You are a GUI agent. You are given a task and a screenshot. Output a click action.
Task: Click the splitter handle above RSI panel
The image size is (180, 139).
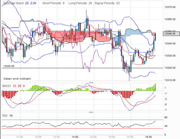click(91, 112)
